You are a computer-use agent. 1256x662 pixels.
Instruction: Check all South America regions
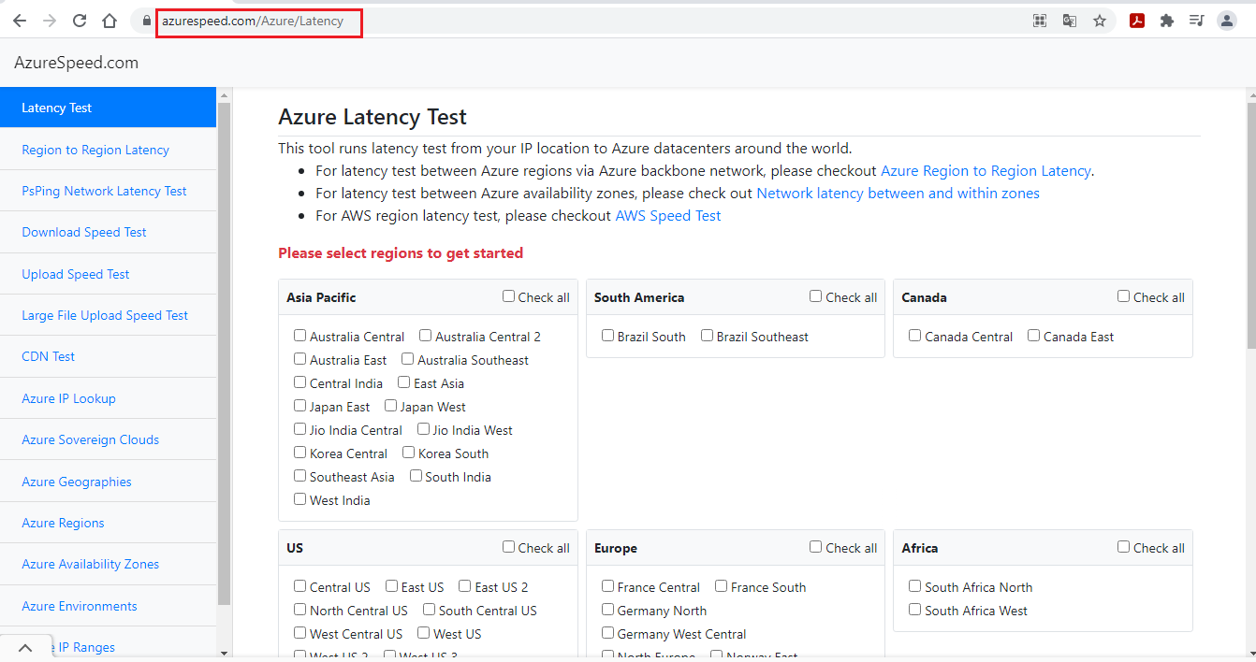[816, 296]
